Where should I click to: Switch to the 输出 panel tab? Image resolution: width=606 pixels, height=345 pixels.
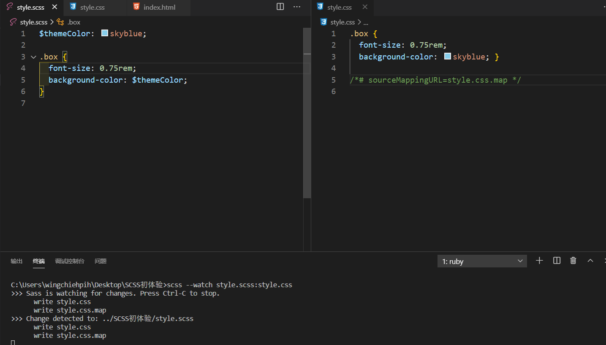point(16,261)
